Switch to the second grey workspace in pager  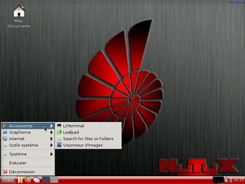tap(54, 180)
